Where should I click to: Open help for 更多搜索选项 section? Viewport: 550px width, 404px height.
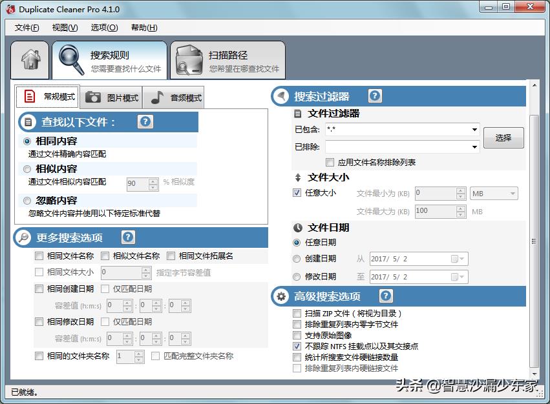[x=128, y=237]
